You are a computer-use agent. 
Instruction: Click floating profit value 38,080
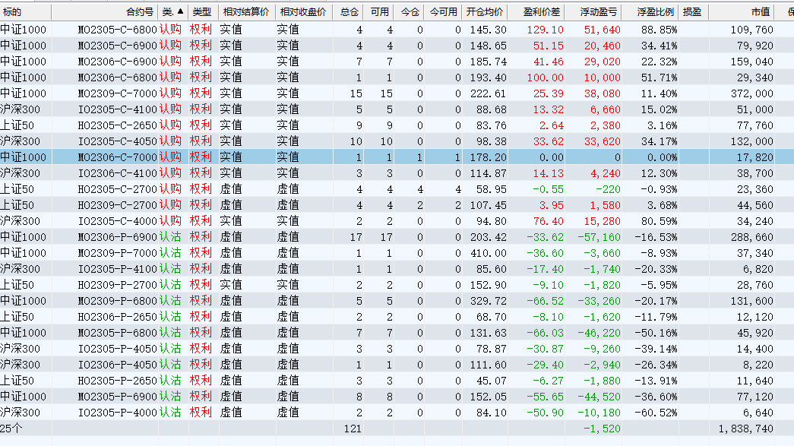click(602, 93)
